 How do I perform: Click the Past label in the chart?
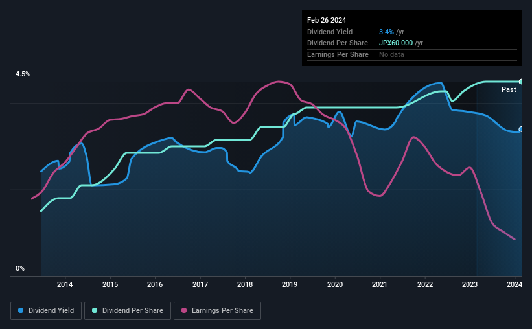[509, 89]
